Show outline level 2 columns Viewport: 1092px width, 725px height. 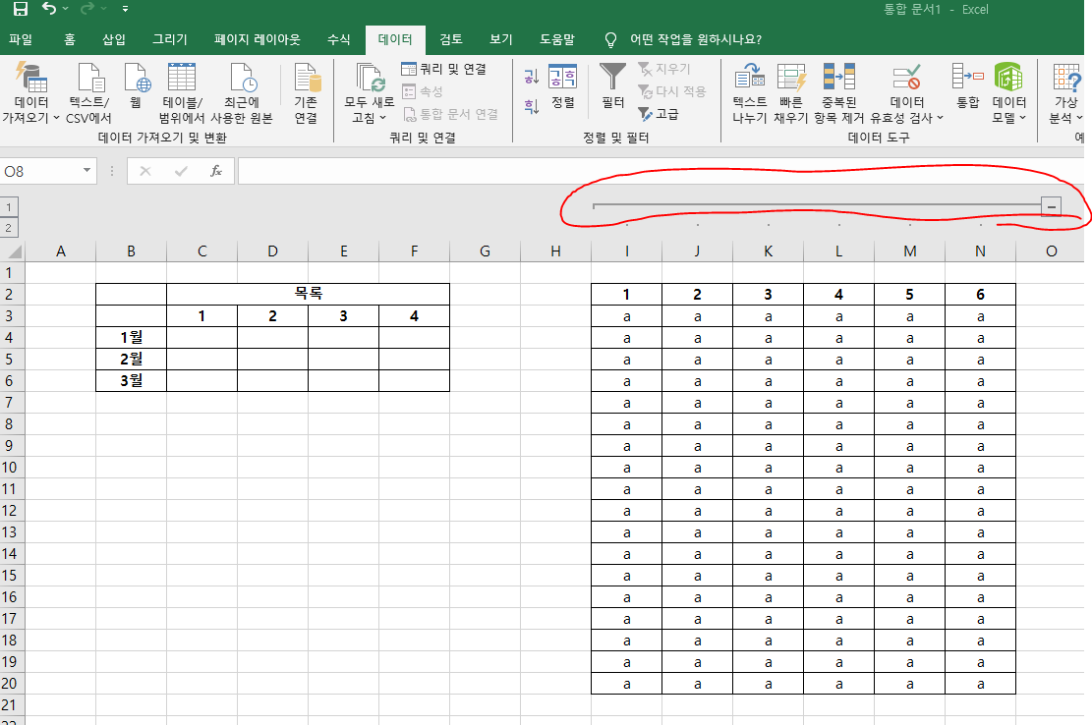9,228
